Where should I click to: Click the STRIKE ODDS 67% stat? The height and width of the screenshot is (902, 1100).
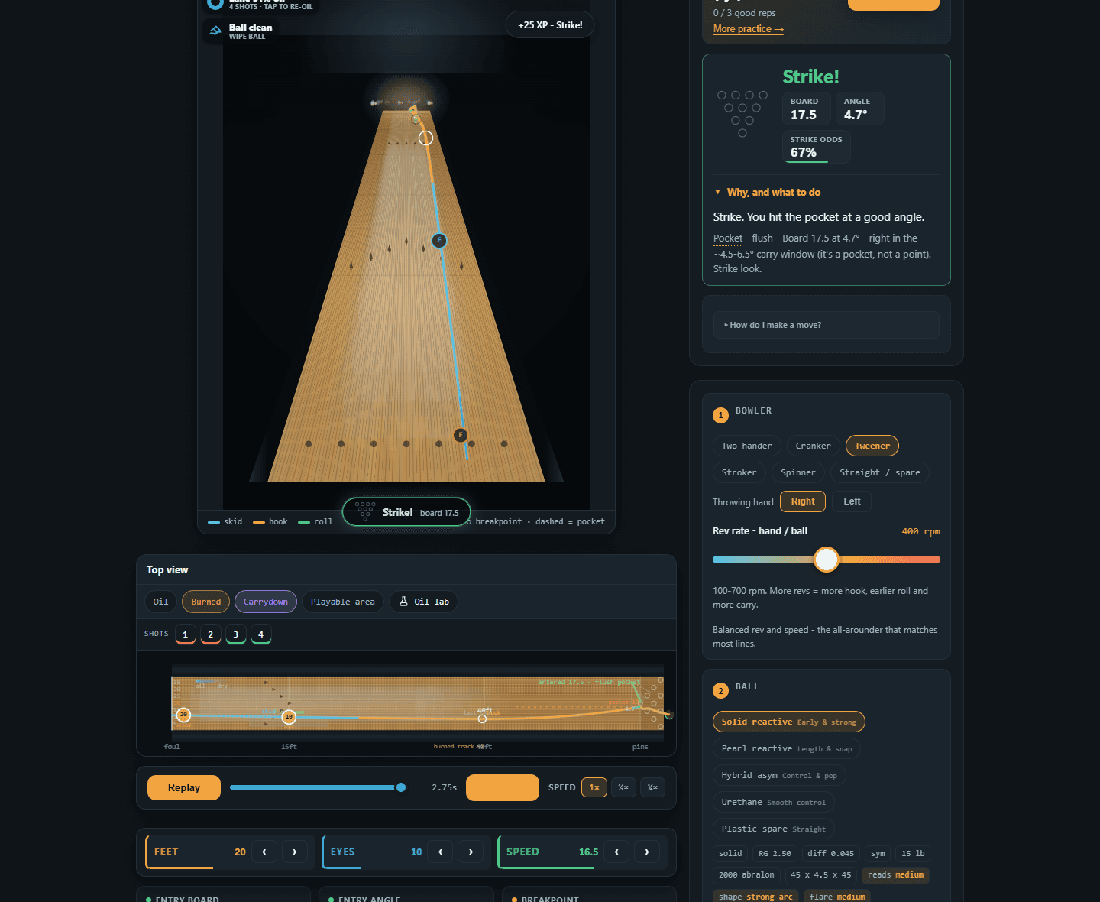(x=817, y=147)
